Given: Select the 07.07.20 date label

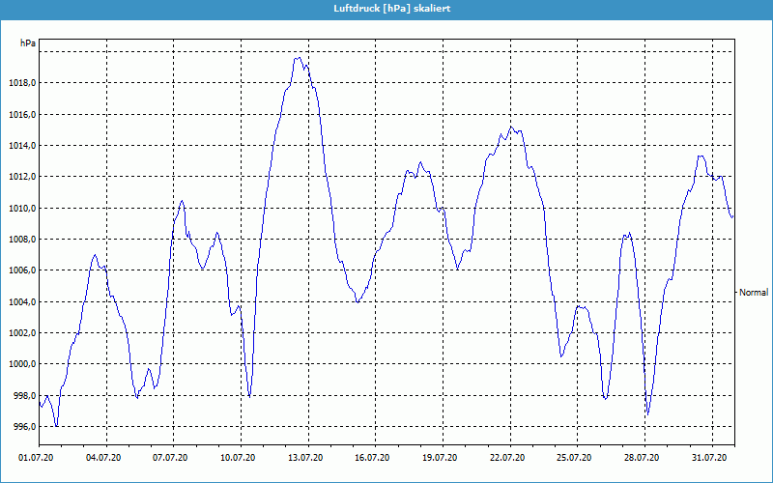Looking at the screenshot, I should [171, 458].
